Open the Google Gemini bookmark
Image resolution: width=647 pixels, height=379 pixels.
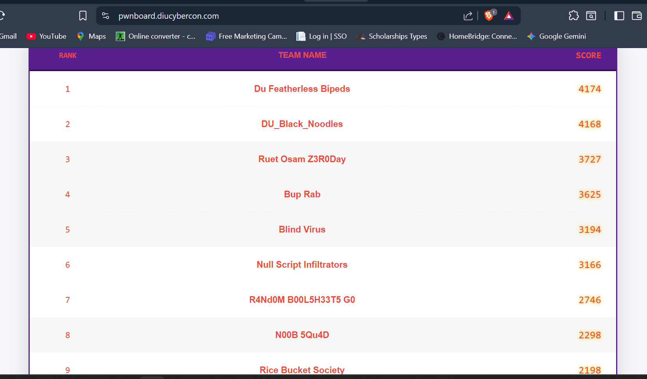[556, 36]
